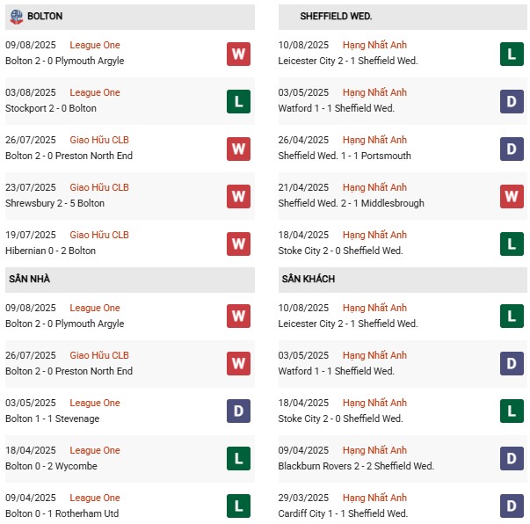Open League One link for 03/08/2025 match
Screen dimensions: 530x524
coord(95,92)
